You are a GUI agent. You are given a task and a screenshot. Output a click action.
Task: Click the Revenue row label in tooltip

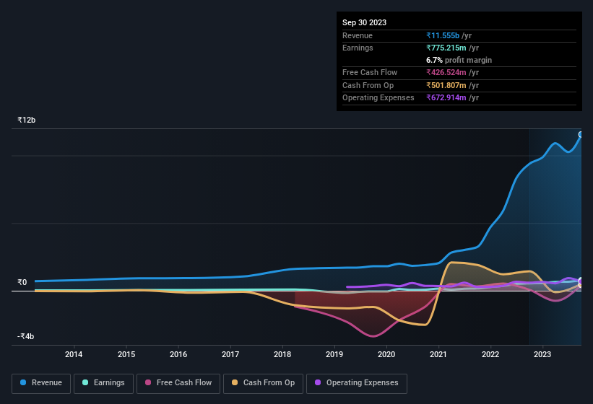pyautogui.click(x=358, y=35)
